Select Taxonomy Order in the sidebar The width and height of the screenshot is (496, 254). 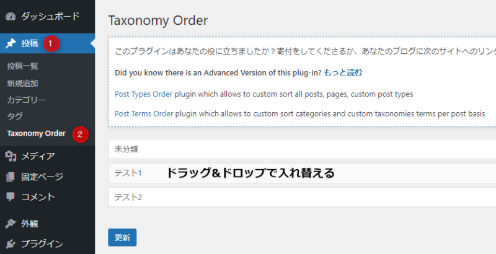pos(36,133)
